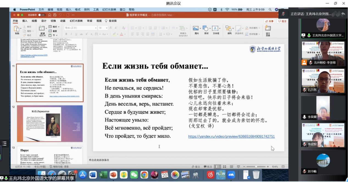
Task: Click the Undo arrow in the title bar
Action: (x=60, y=15)
